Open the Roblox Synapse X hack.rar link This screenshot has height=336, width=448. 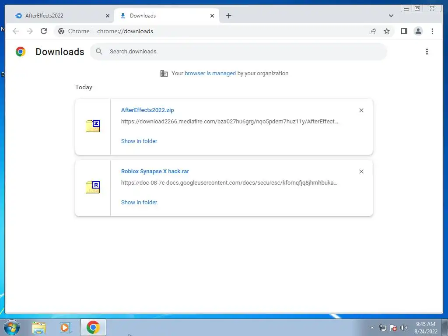(155, 171)
